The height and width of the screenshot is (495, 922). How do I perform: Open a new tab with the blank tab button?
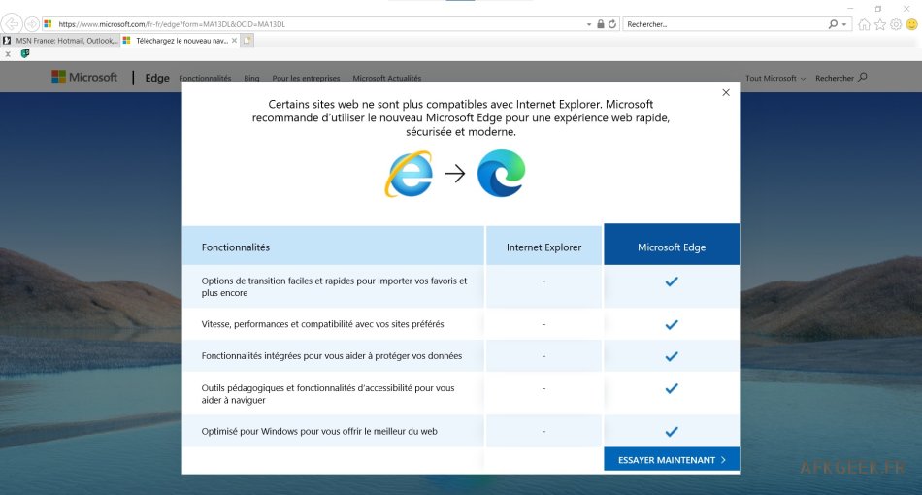click(x=247, y=41)
